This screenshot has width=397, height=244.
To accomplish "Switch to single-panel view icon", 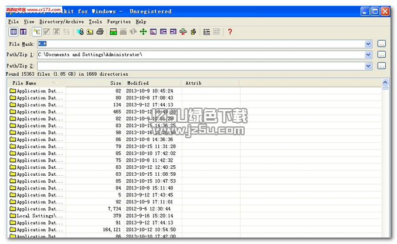I will [14, 32].
